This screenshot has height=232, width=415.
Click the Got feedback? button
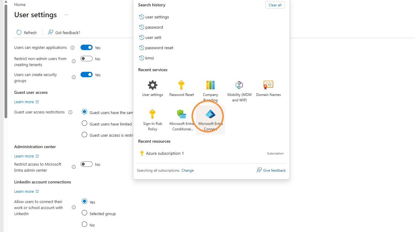(x=64, y=33)
